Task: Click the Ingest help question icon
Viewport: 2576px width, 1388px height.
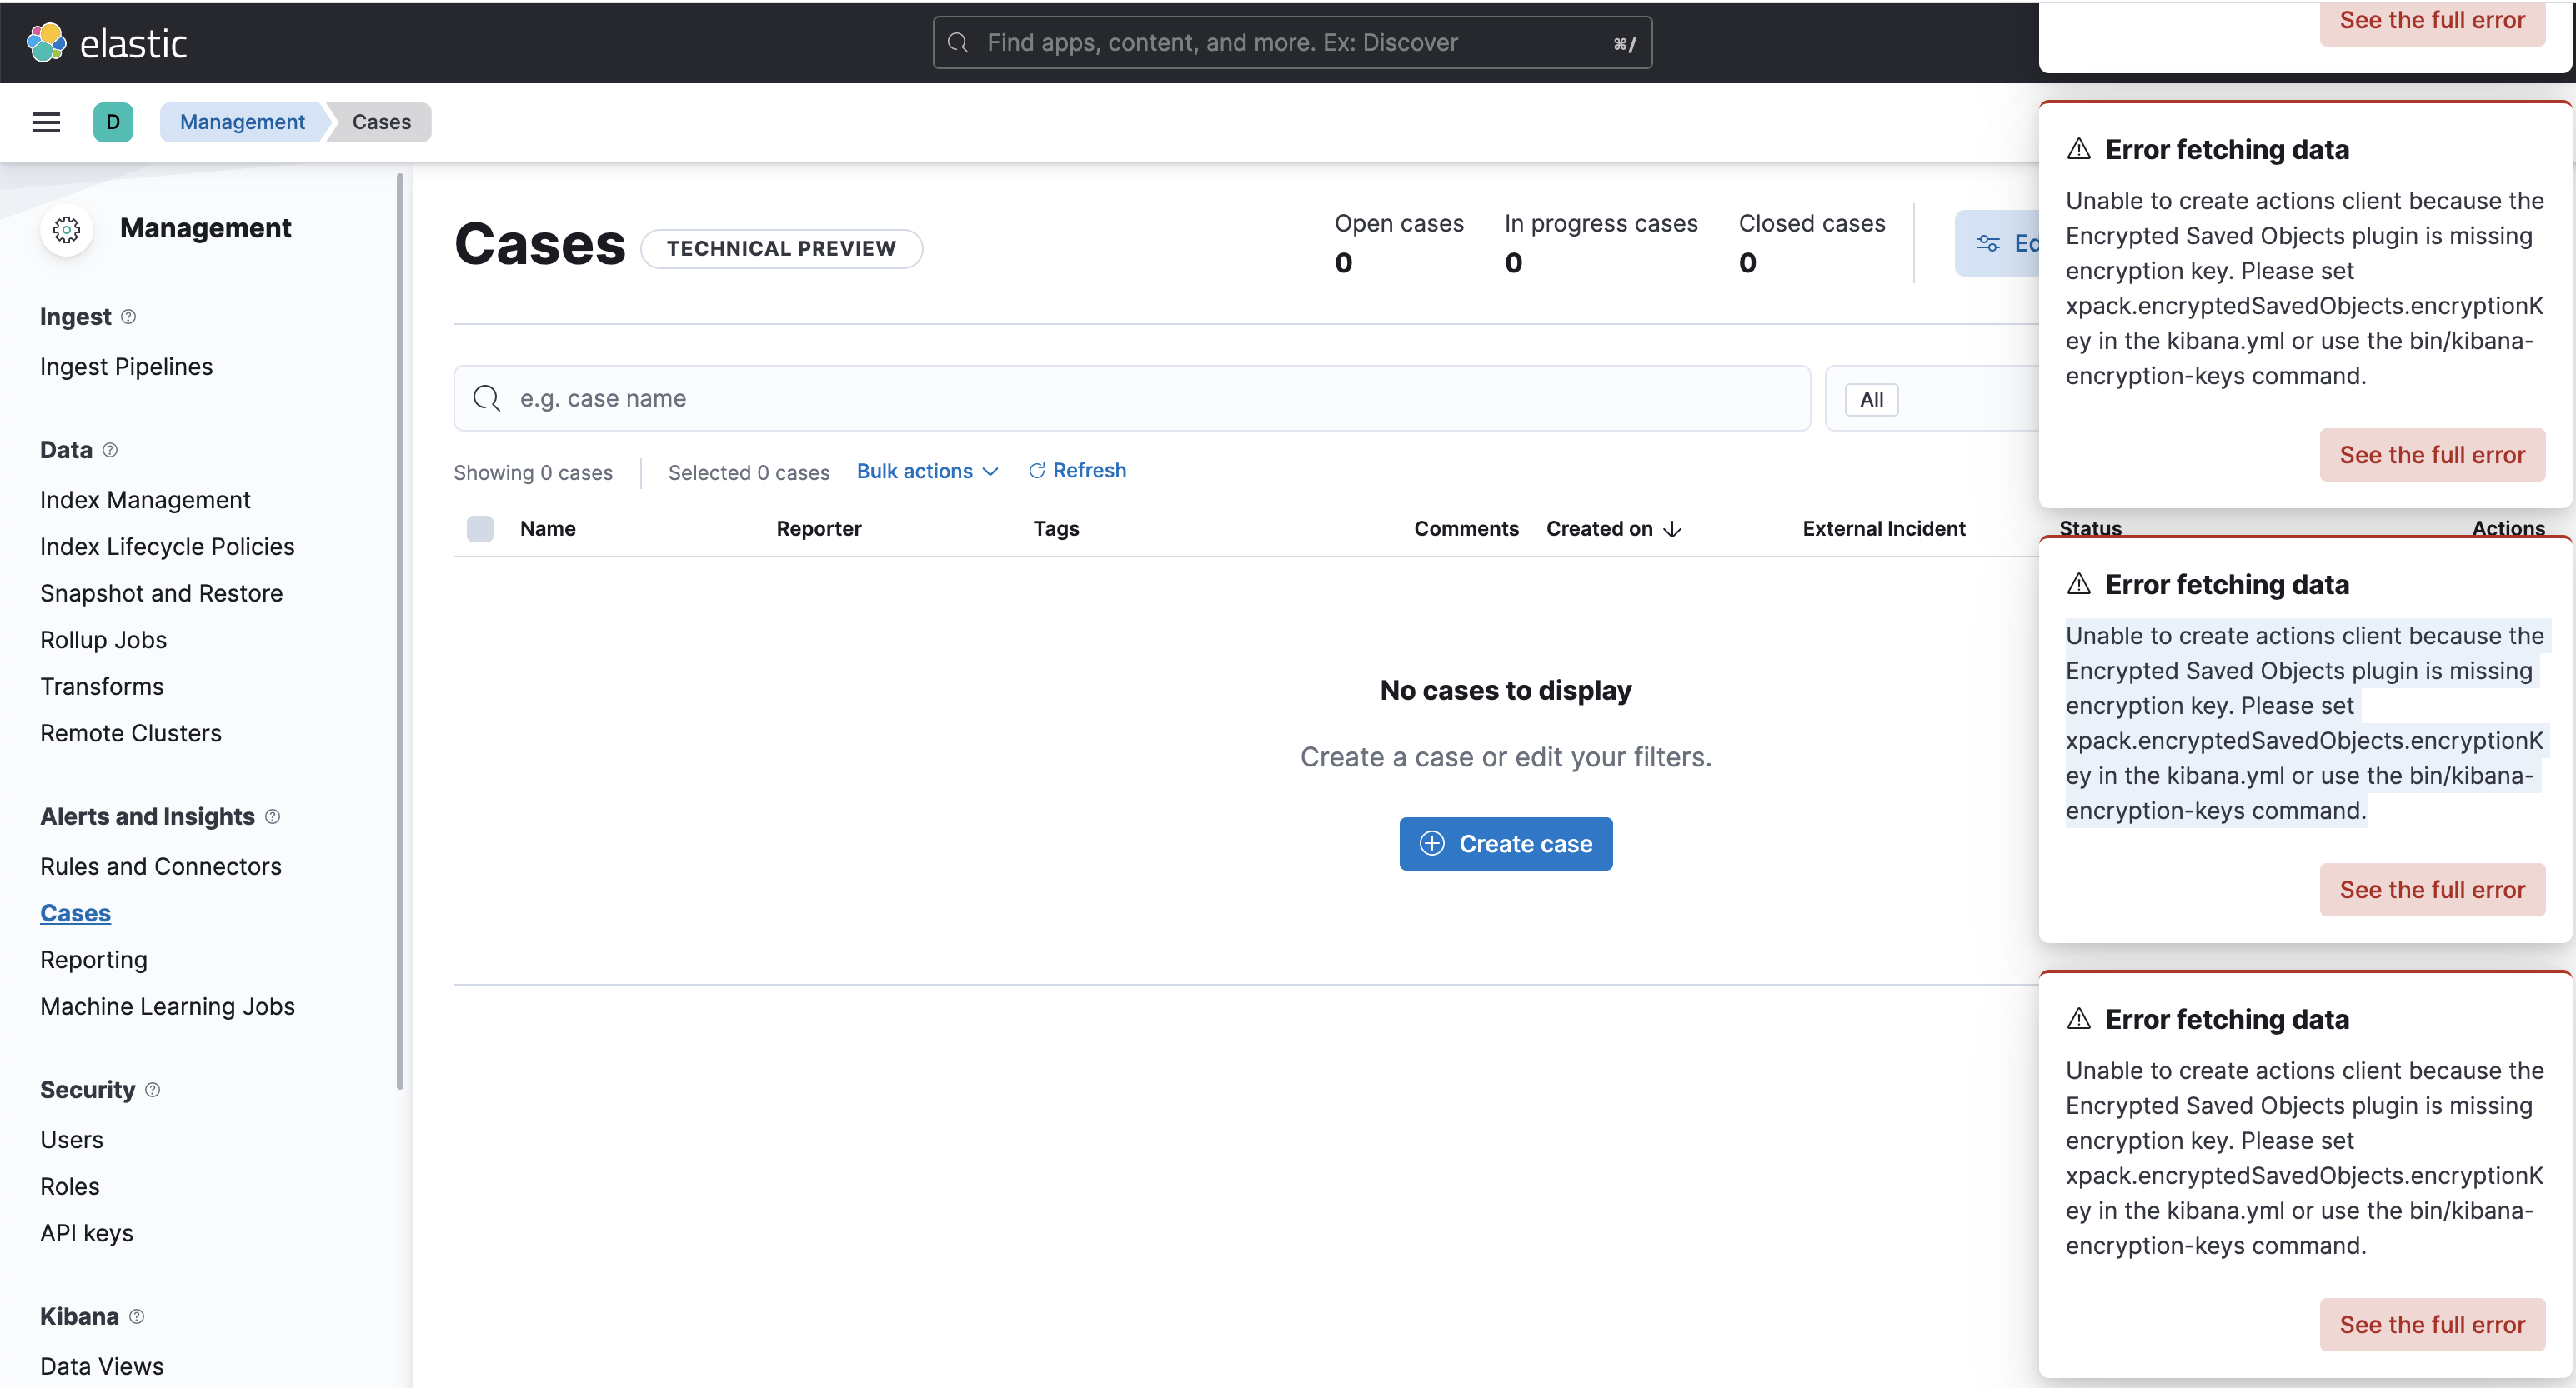Action: pyautogui.click(x=128, y=317)
